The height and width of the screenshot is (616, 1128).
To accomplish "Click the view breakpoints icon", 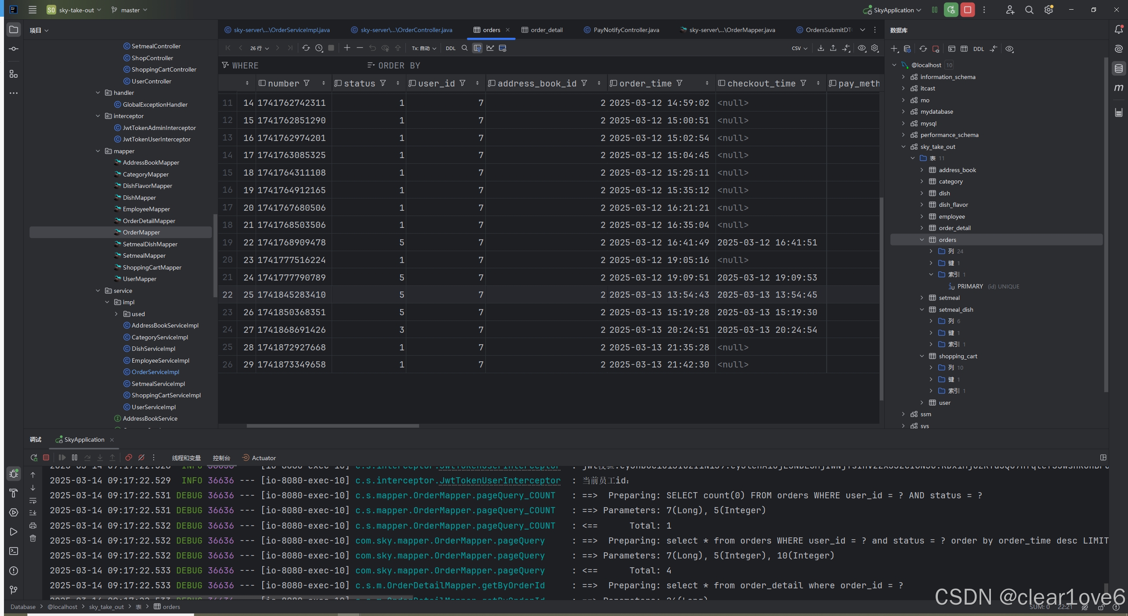I will tap(129, 457).
